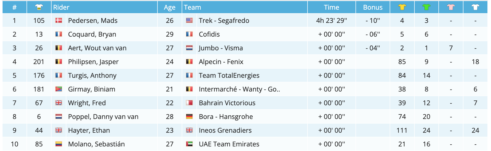Sort by the Rider column header
Image resolution: width=491 pixels, height=151 pixels.
61,7
